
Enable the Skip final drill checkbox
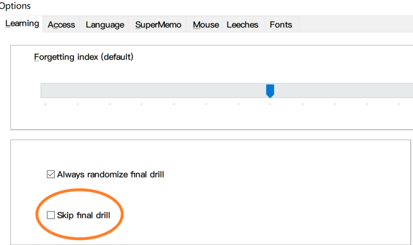tap(51, 215)
